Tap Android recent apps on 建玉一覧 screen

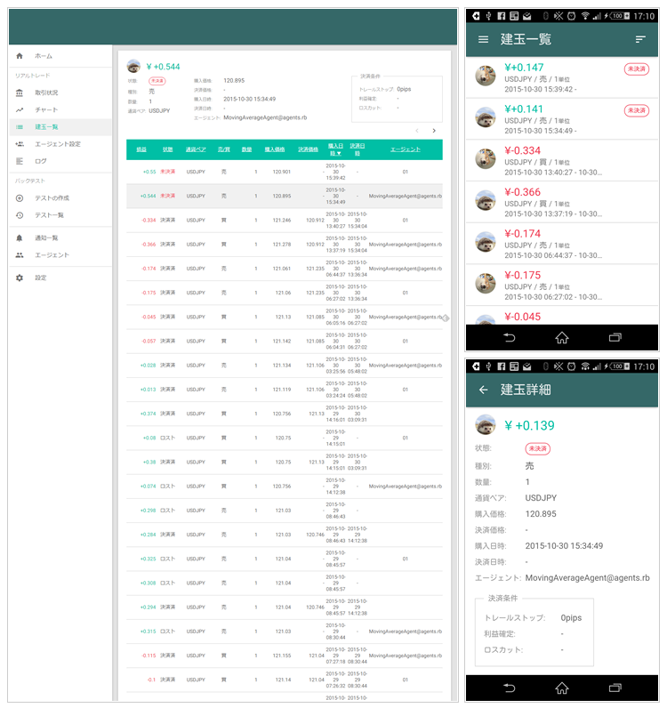[x=615, y=338]
